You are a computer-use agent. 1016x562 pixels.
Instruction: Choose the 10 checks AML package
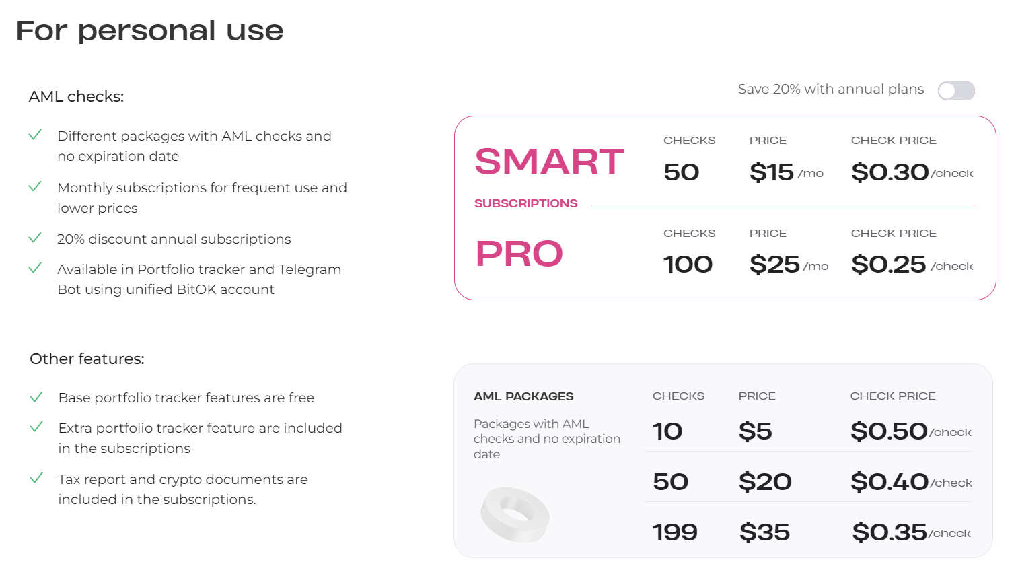point(667,431)
